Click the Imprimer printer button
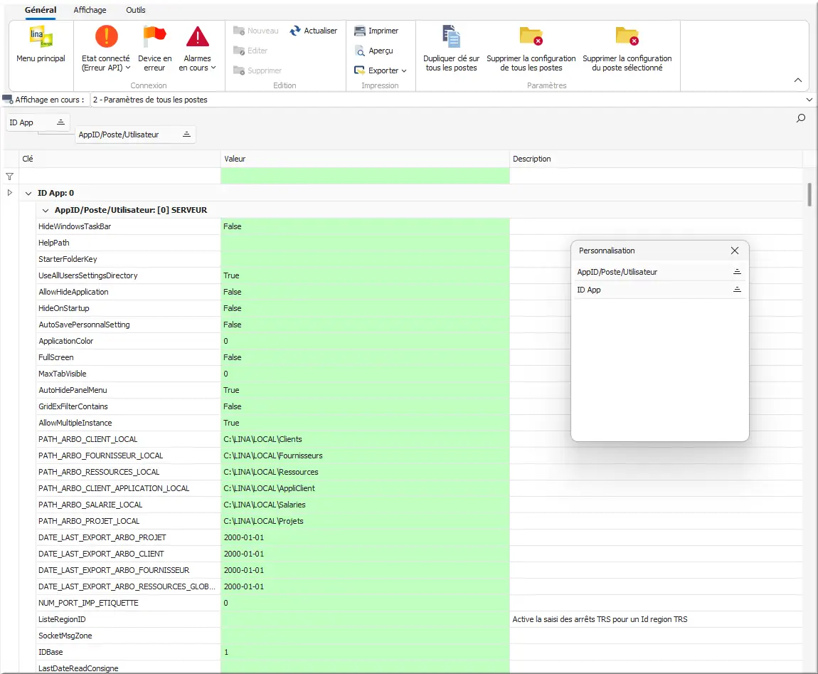Screen dimensions: 818x674 tap(376, 31)
